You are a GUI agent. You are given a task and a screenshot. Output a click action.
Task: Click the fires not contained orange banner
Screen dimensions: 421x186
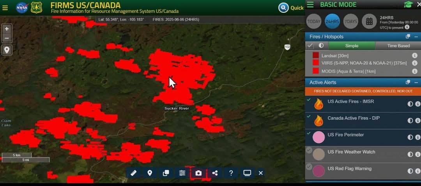tap(363, 91)
